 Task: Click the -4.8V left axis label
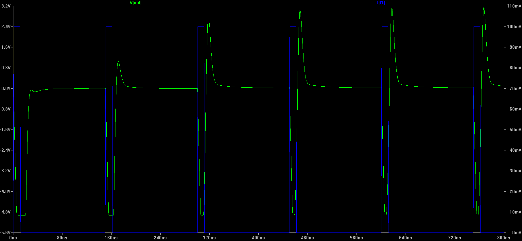click(x=5, y=212)
